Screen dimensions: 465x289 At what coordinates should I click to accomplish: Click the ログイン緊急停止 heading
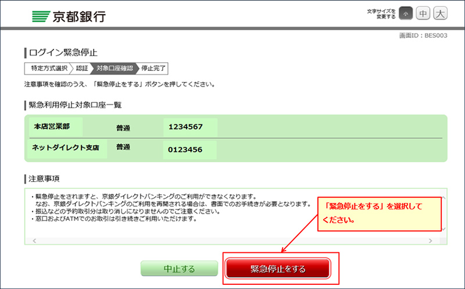coord(63,52)
